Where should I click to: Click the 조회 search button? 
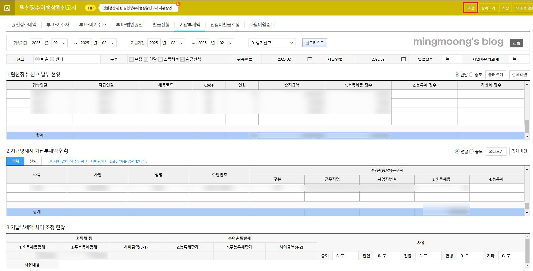coord(516,43)
